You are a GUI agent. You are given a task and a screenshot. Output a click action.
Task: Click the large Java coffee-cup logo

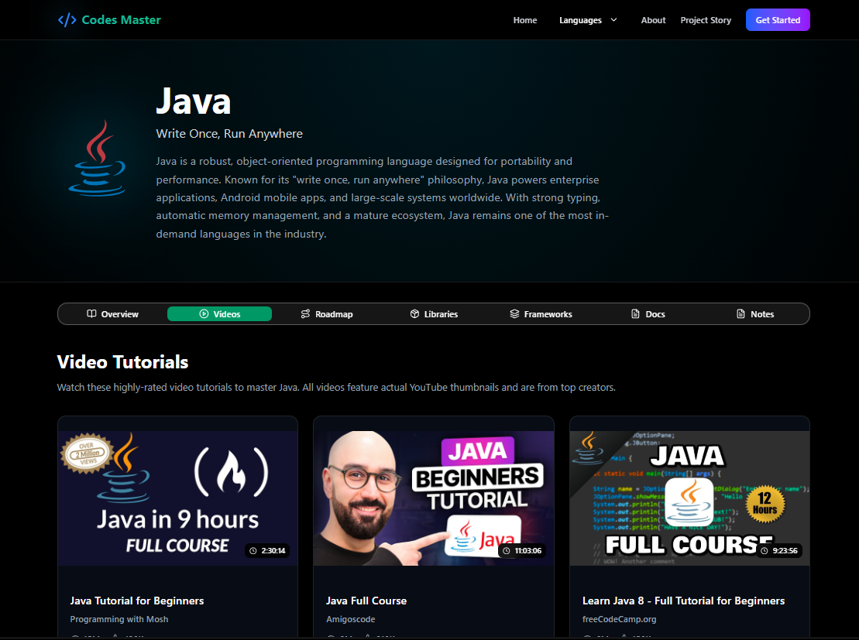97,159
